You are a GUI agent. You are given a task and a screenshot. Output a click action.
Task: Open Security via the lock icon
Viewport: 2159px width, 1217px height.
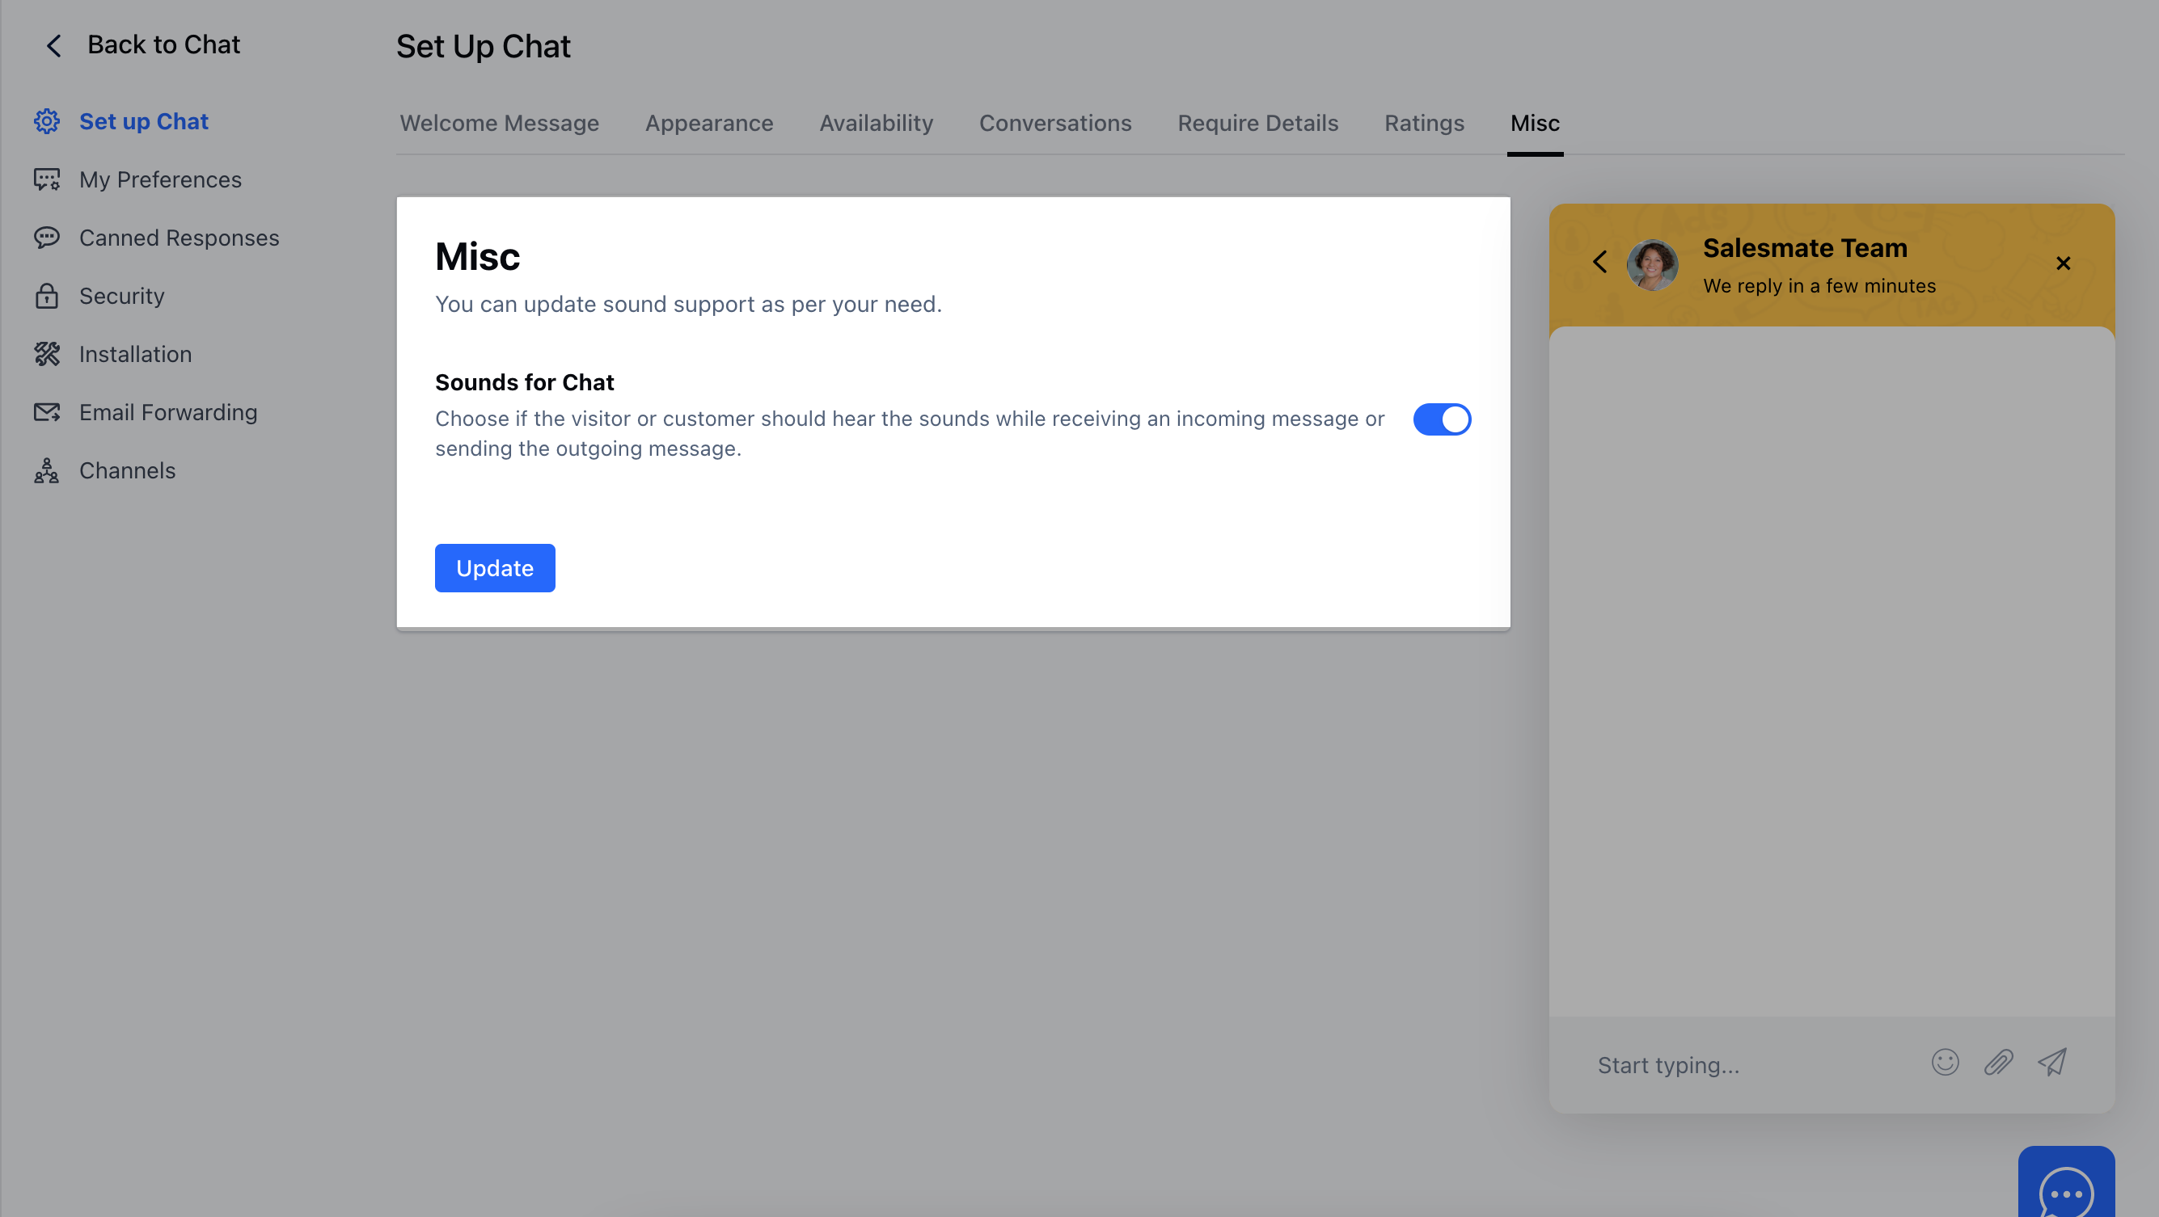click(47, 296)
